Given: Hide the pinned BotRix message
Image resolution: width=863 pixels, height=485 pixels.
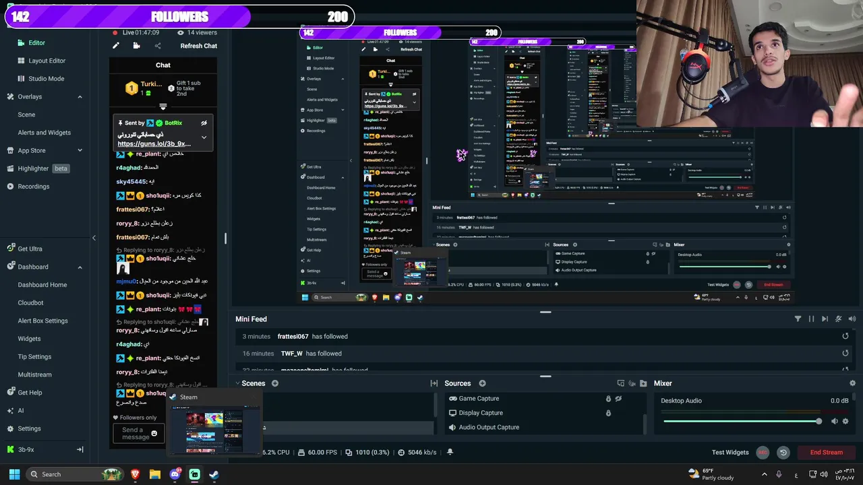Looking at the screenshot, I should pyautogui.click(x=204, y=123).
